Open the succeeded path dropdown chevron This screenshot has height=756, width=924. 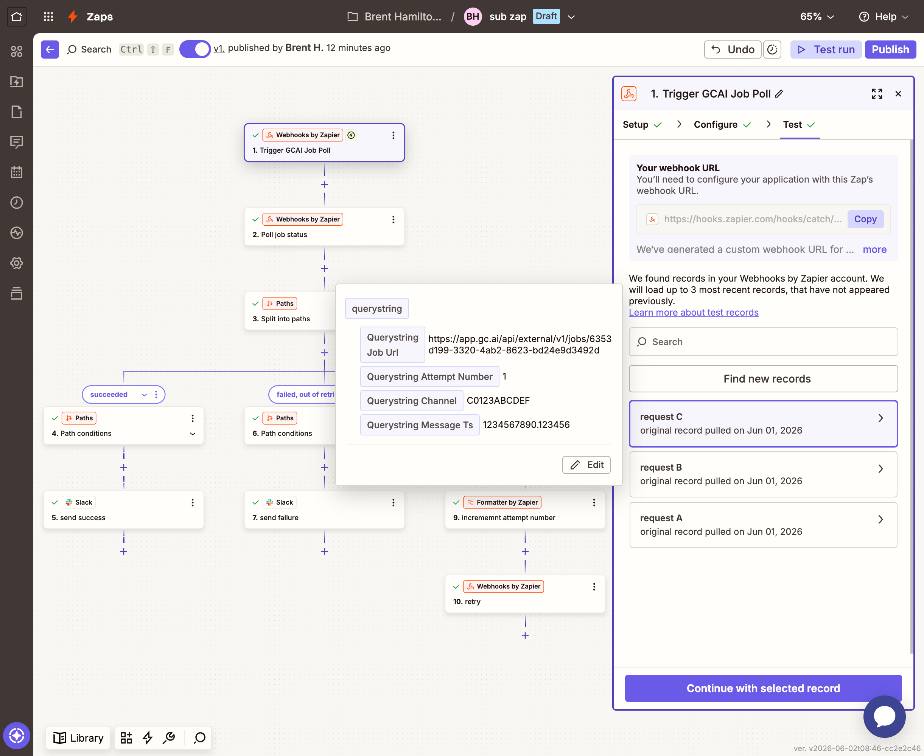144,395
